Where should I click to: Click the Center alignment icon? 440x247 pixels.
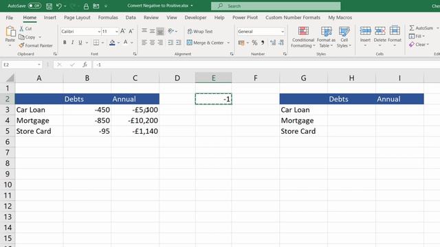click(x=152, y=43)
